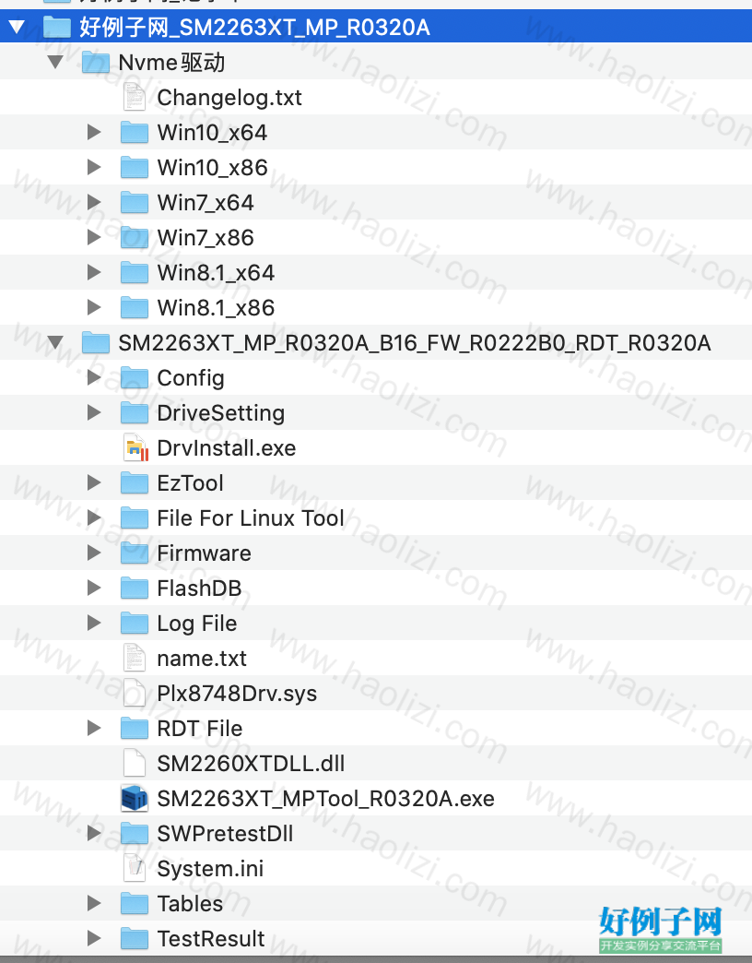Click the SM2260XTDLL.dll file icon
This screenshot has width=752, height=963.
(x=135, y=763)
